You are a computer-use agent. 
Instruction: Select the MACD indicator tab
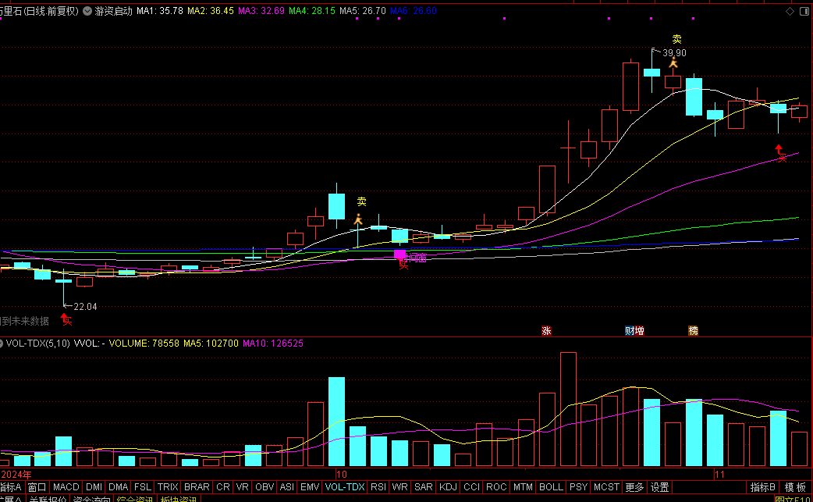tap(66, 487)
